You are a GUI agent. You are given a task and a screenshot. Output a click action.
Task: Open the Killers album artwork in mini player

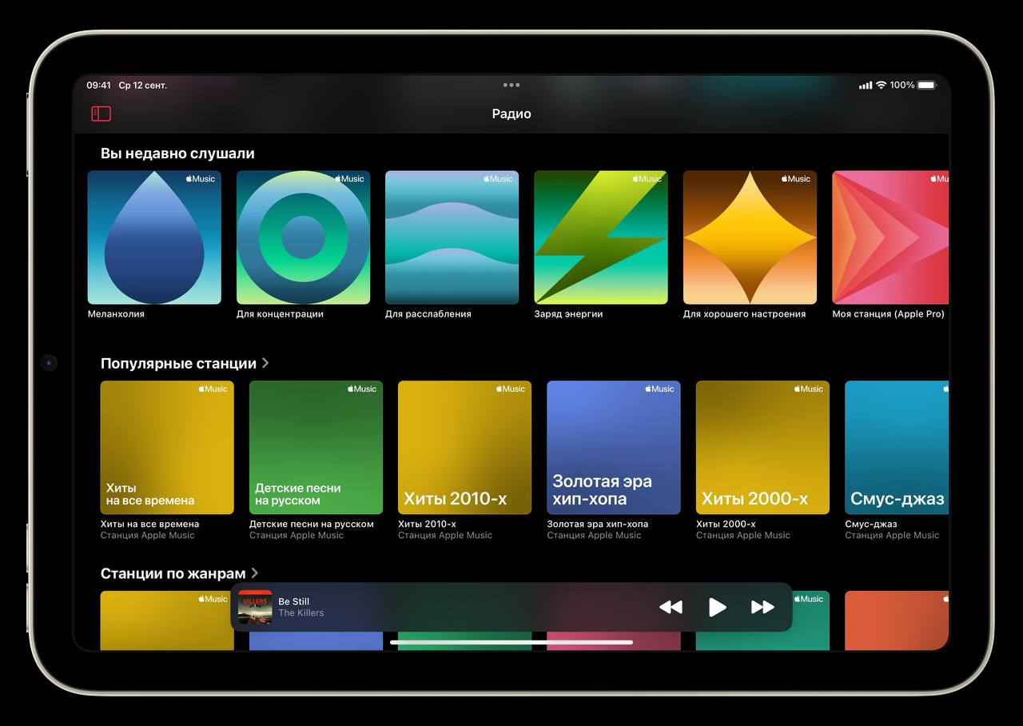click(255, 608)
